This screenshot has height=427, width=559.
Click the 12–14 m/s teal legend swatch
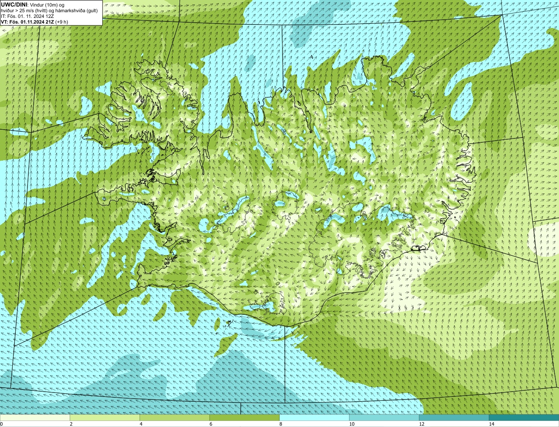(454, 417)
